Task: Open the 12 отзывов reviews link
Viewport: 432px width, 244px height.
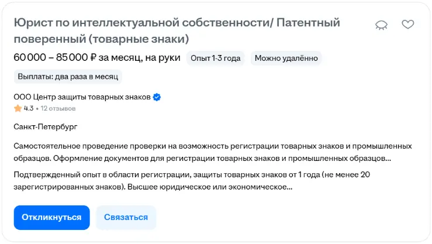Action: (58, 108)
